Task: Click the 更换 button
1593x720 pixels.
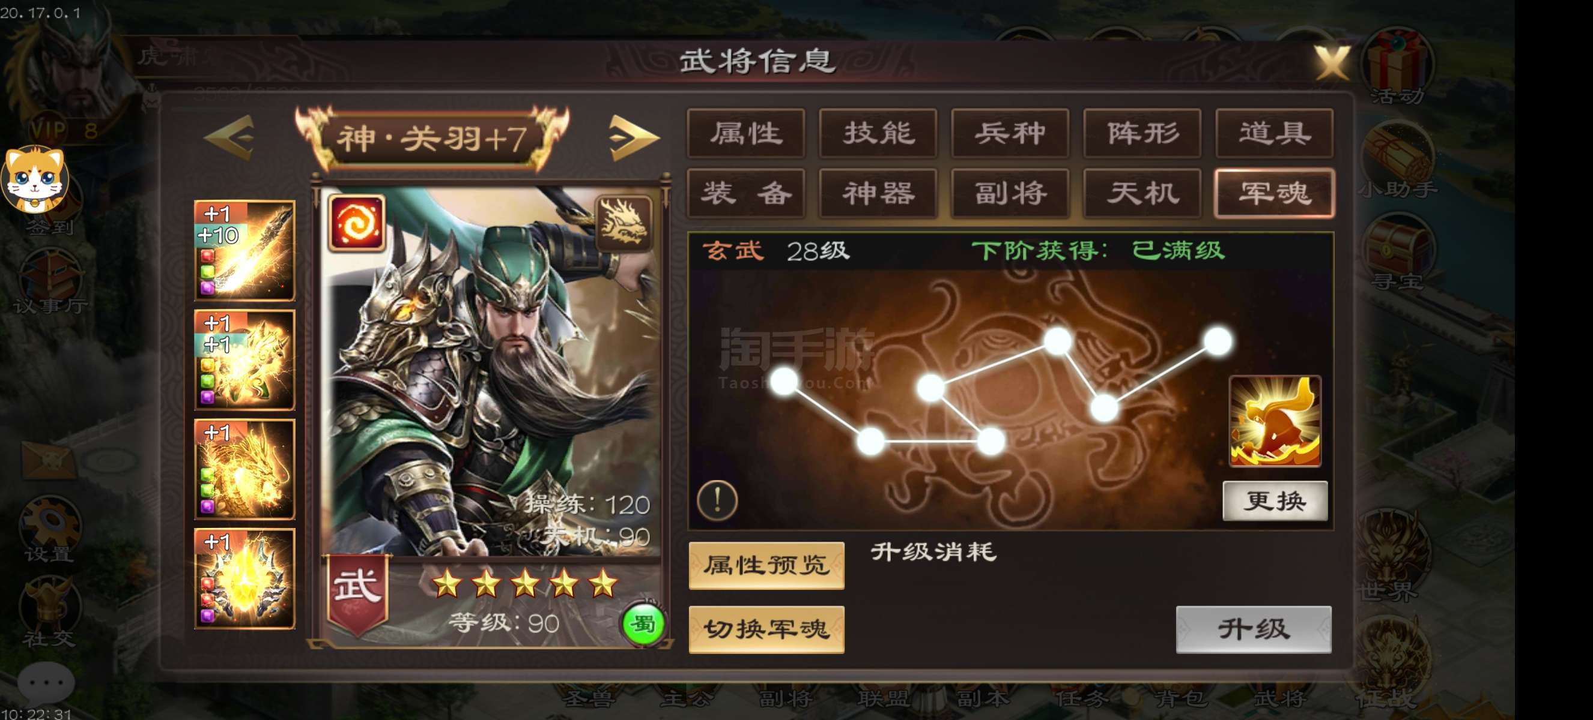Action: pos(1275,501)
